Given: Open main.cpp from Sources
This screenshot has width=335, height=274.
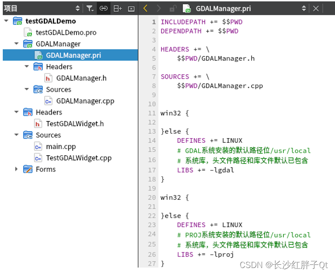Looking at the screenshot, I should coord(61,147).
